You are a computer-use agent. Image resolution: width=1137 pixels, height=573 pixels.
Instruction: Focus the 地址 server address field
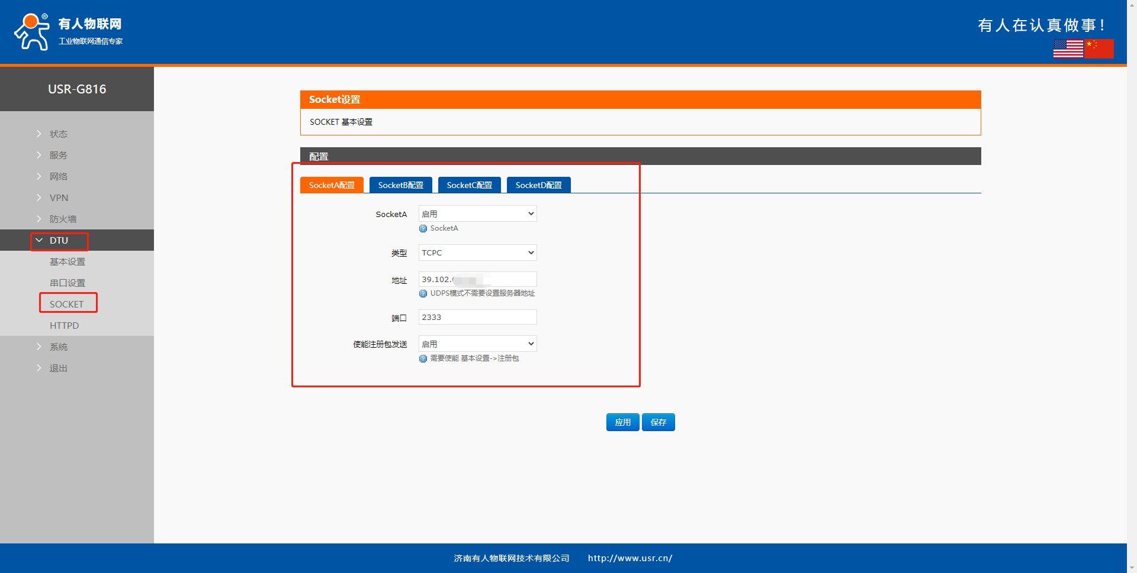click(x=477, y=279)
